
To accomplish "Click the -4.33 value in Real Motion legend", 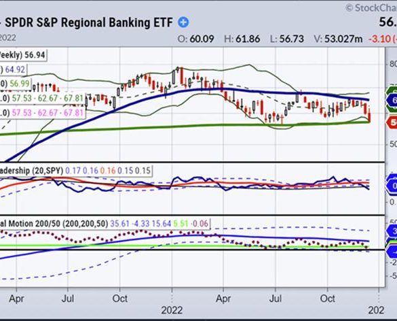I will pos(140,224).
